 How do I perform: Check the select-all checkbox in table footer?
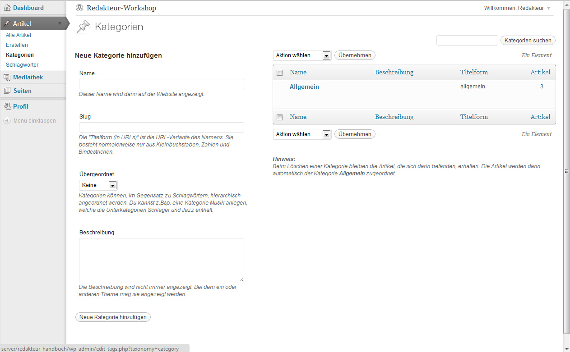pyautogui.click(x=279, y=117)
